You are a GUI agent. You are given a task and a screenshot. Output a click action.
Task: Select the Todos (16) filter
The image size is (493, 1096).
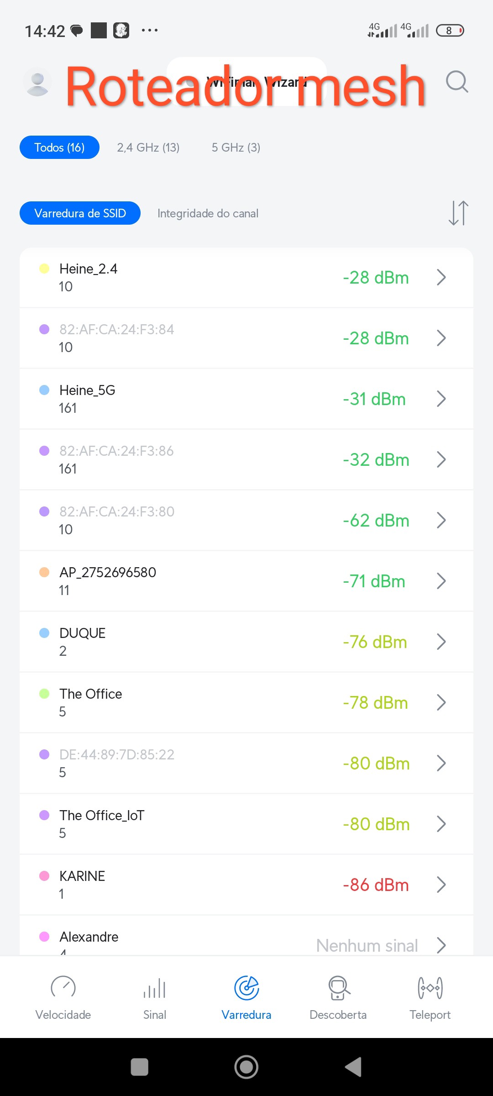point(59,148)
